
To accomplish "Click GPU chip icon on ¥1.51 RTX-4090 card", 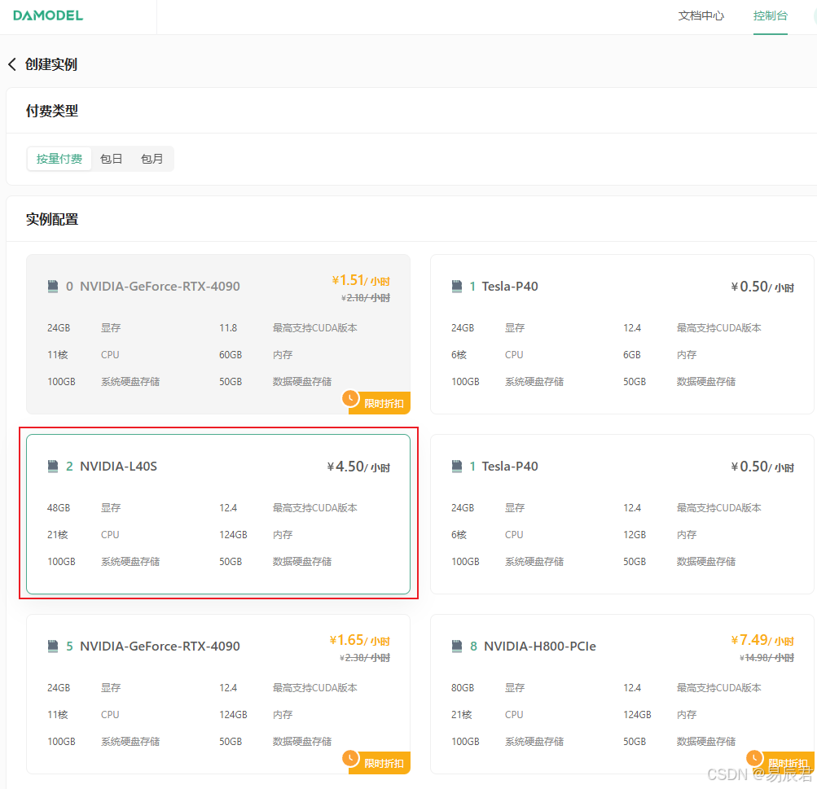I will coord(53,287).
